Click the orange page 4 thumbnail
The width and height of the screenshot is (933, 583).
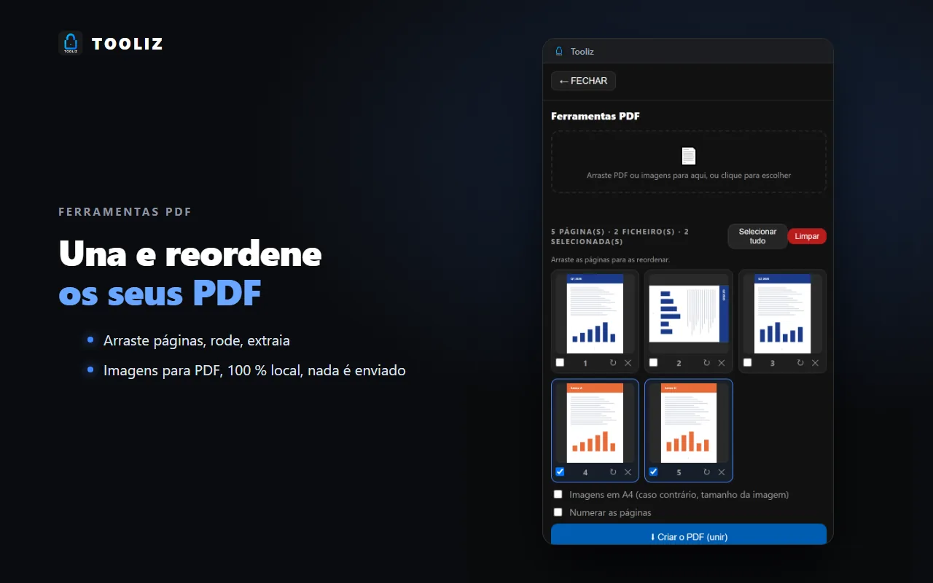595,423
